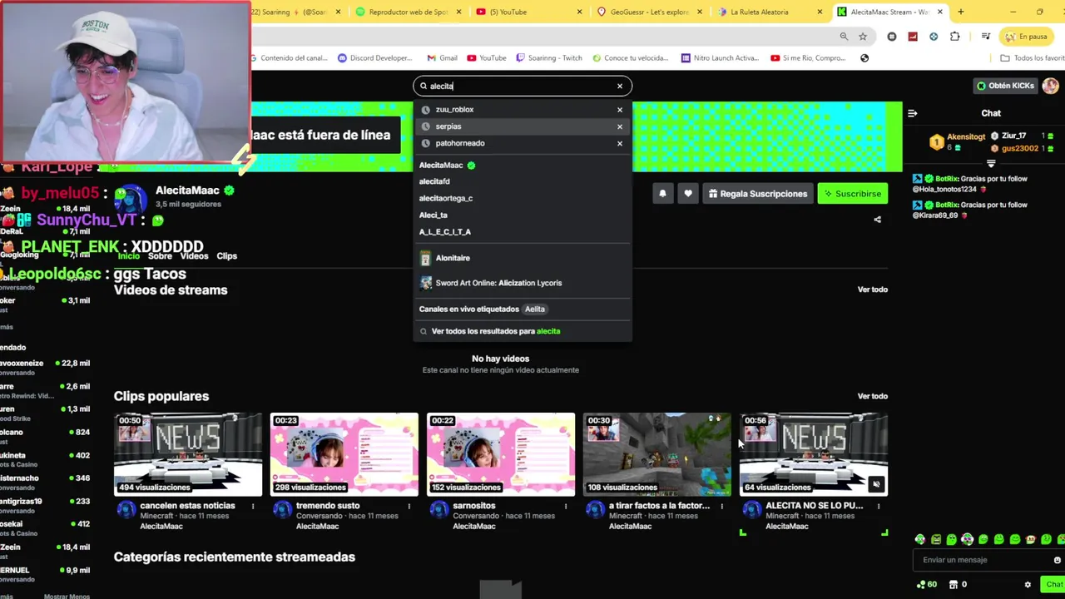The height and width of the screenshot is (599, 1065).
Task: Open options menu for cancelen estas noticias clip
Action: tap(253, 506)
